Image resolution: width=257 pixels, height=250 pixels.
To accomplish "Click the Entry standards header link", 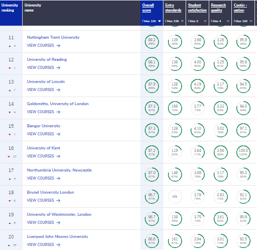I will pyautogui.click(x=173, y=8).
